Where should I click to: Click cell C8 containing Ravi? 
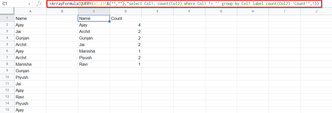(x=94, y=64)
